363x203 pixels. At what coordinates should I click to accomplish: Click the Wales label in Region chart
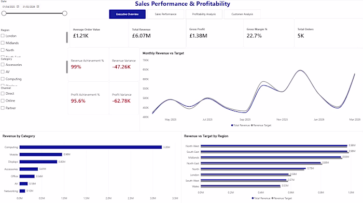[x=196, y=186]
